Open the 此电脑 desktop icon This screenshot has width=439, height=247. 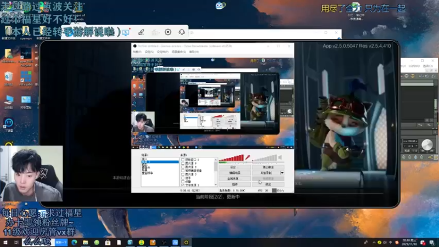click(x=9, y=102)
